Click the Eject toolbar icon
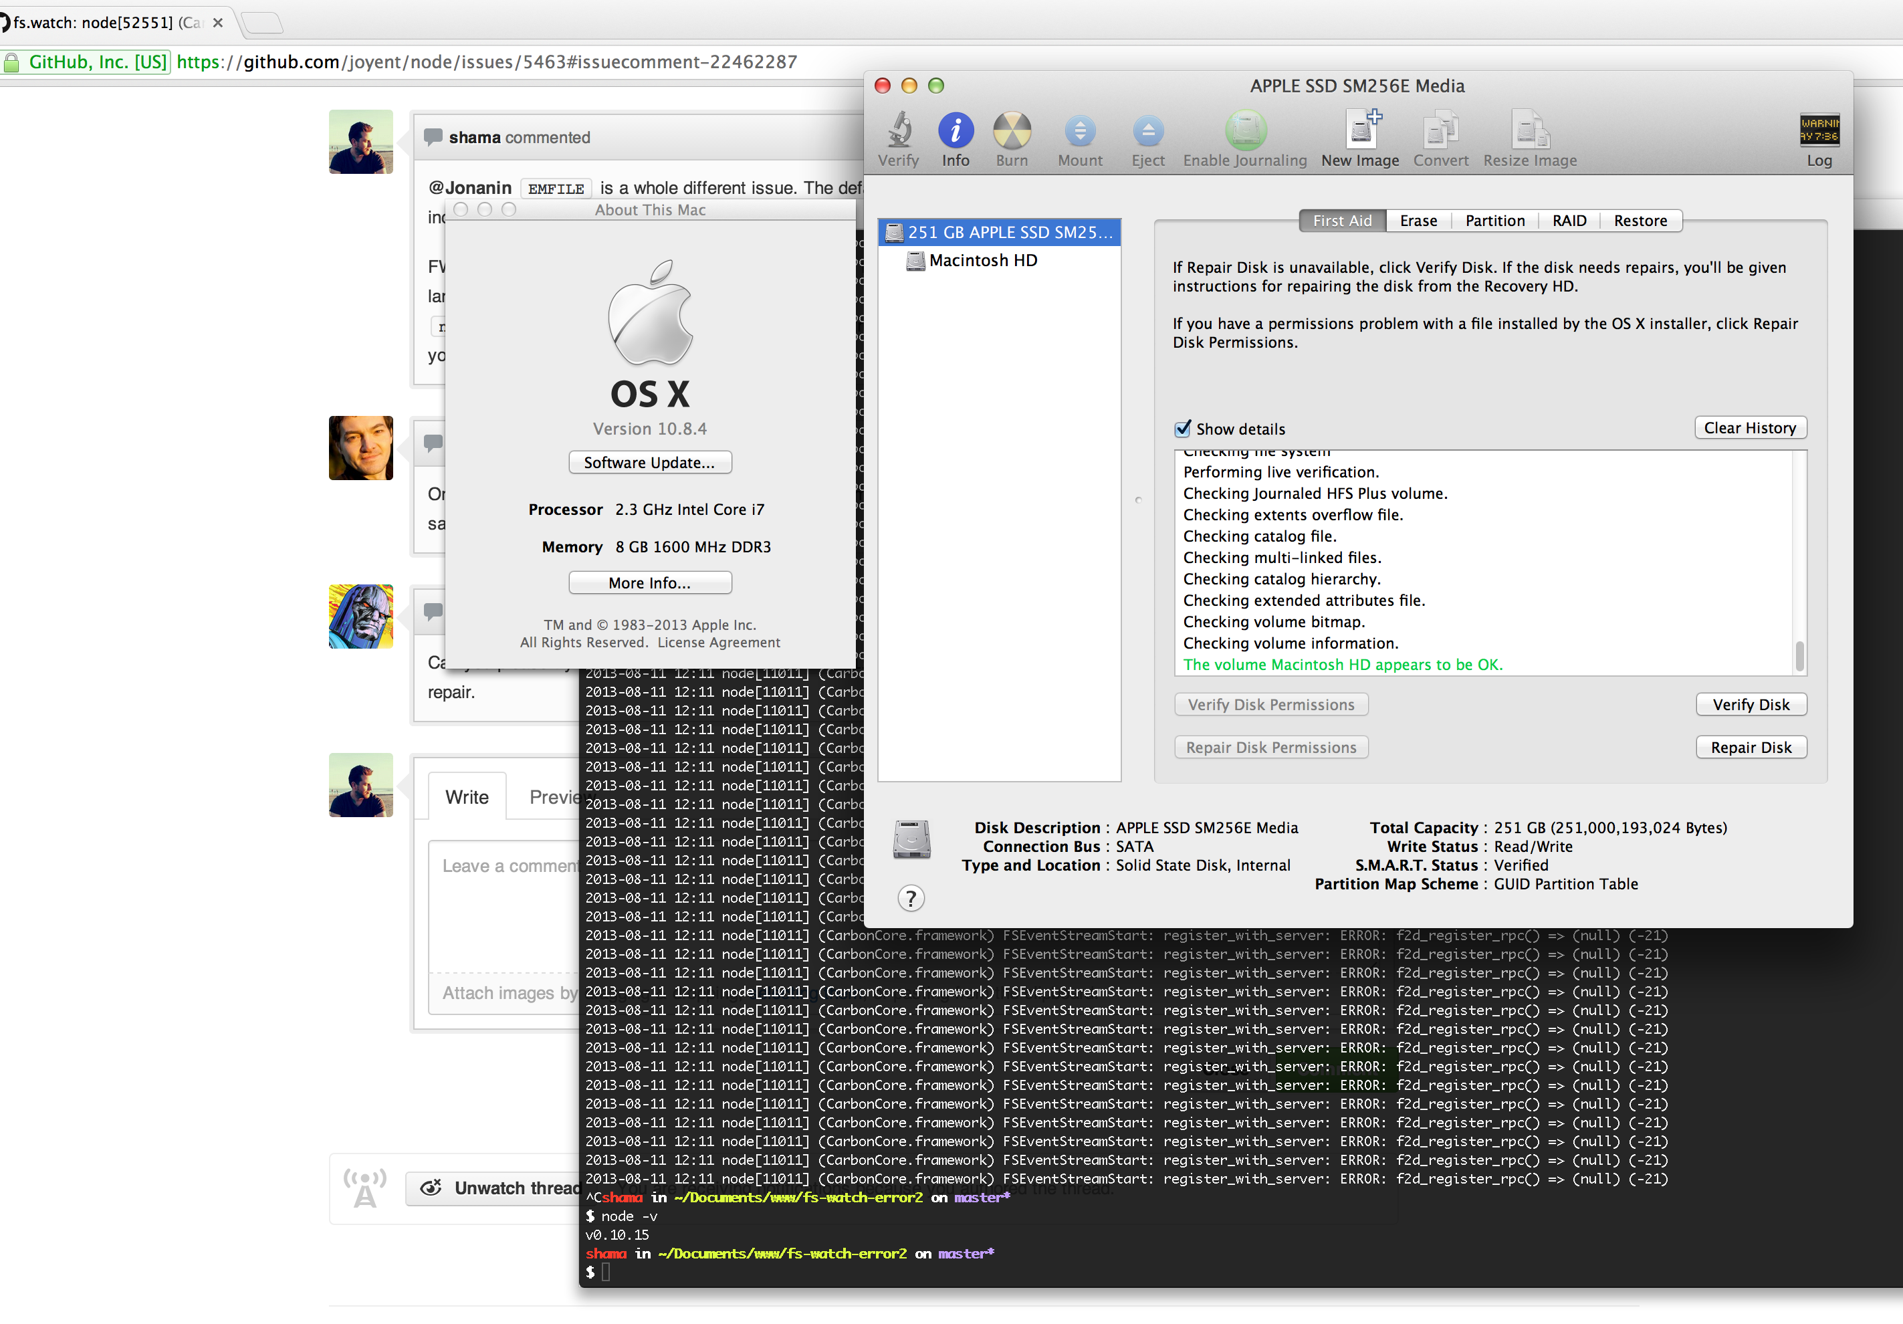Screen dimensions: 1903x1324 [1148, 139]
